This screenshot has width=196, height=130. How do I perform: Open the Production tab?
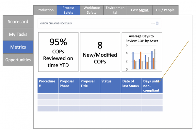pos(45,10)
